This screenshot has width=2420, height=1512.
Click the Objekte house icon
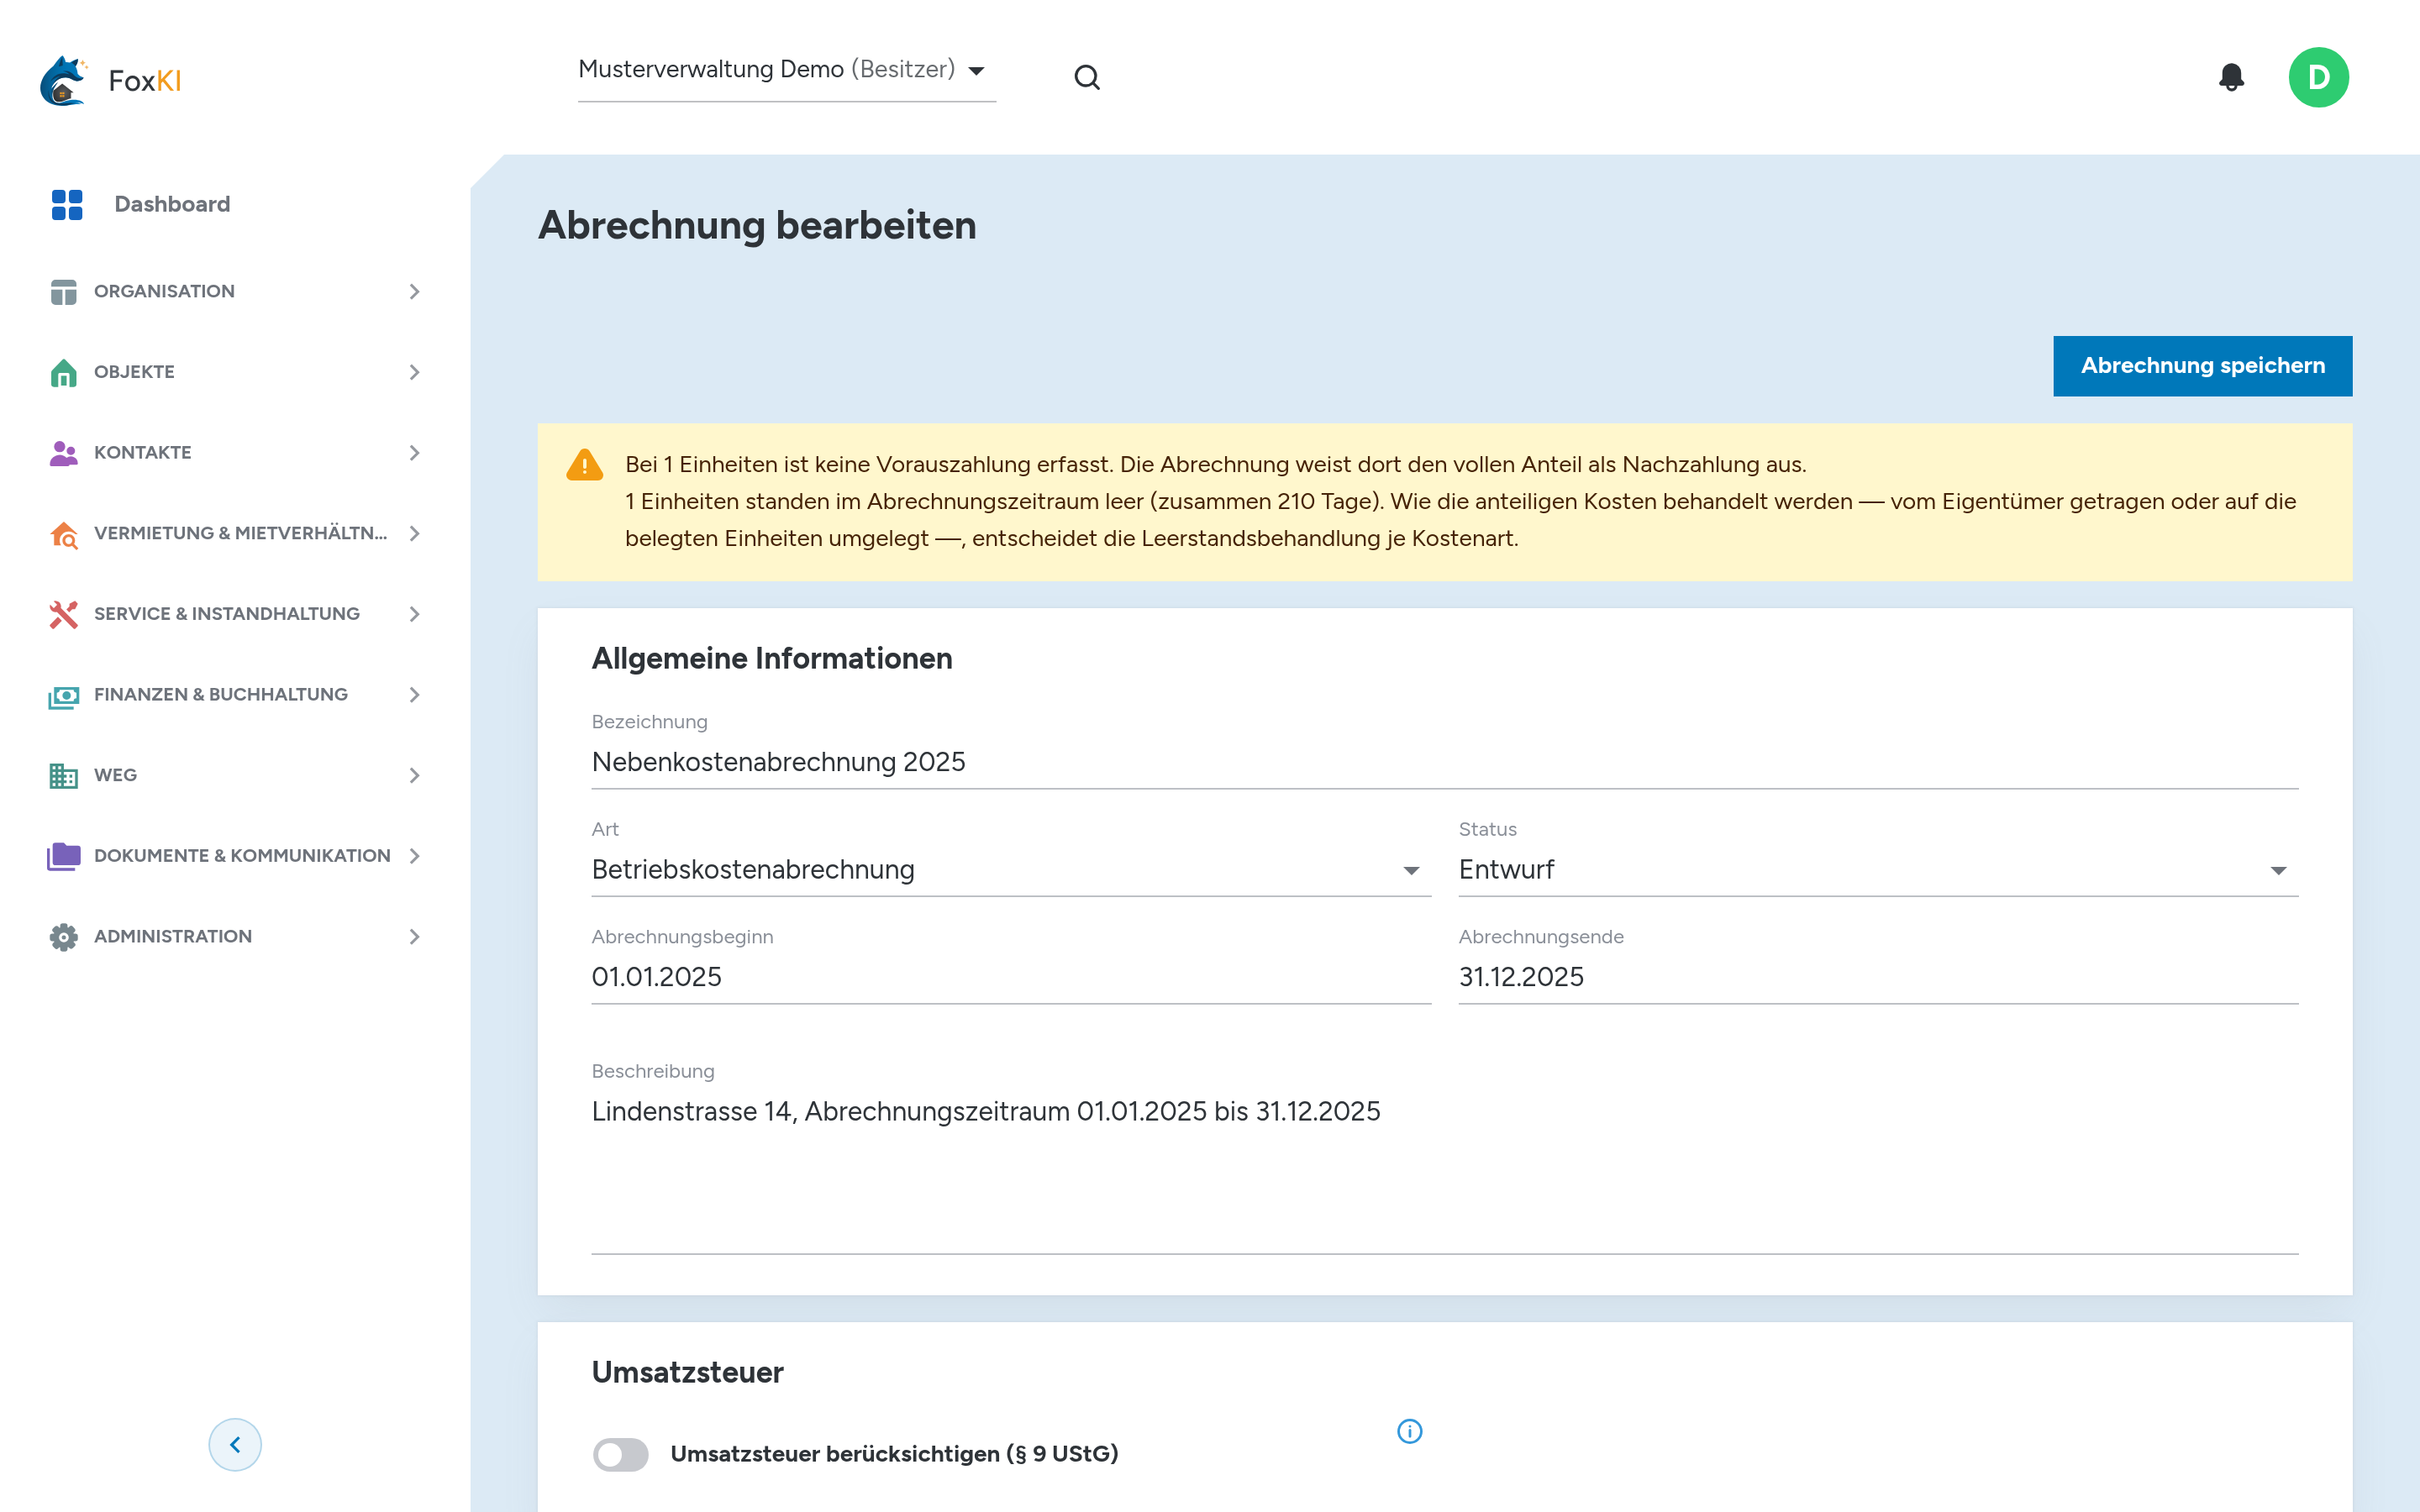(x=63, y=372)
